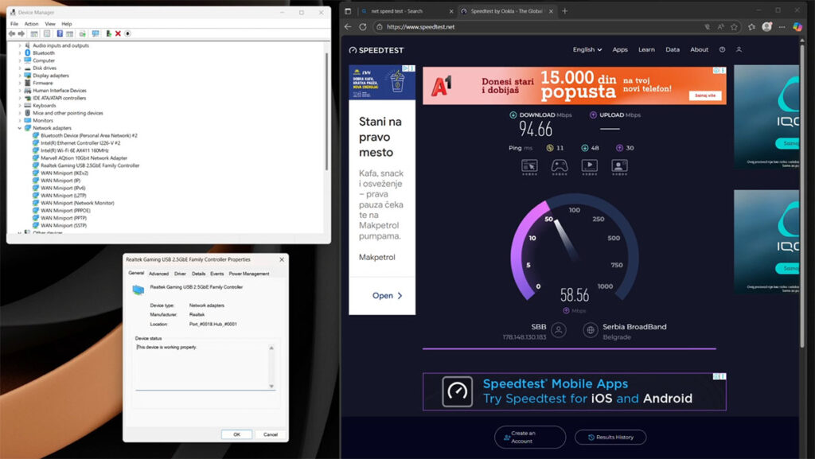
Task: Switch to the Details tab in Properties
Action: [x=198, y=274]
